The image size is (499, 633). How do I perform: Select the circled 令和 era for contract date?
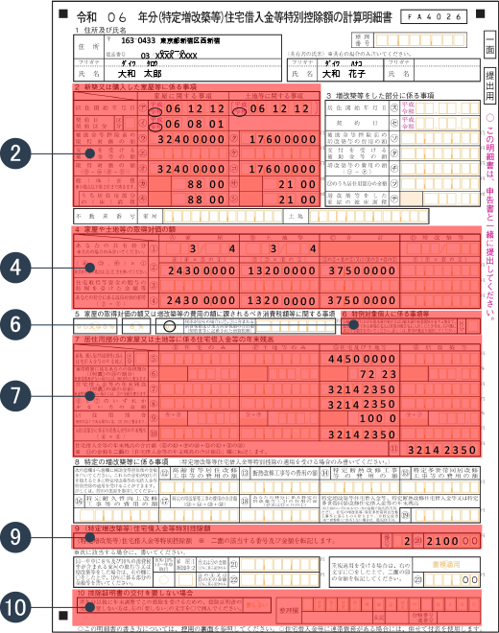coord(154,128)
